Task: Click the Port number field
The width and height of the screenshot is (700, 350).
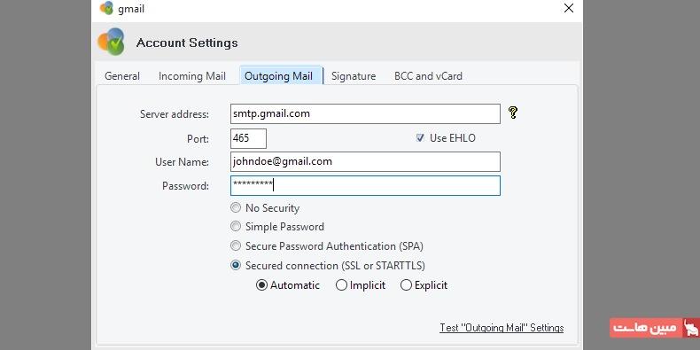Action: click(248, 138)
